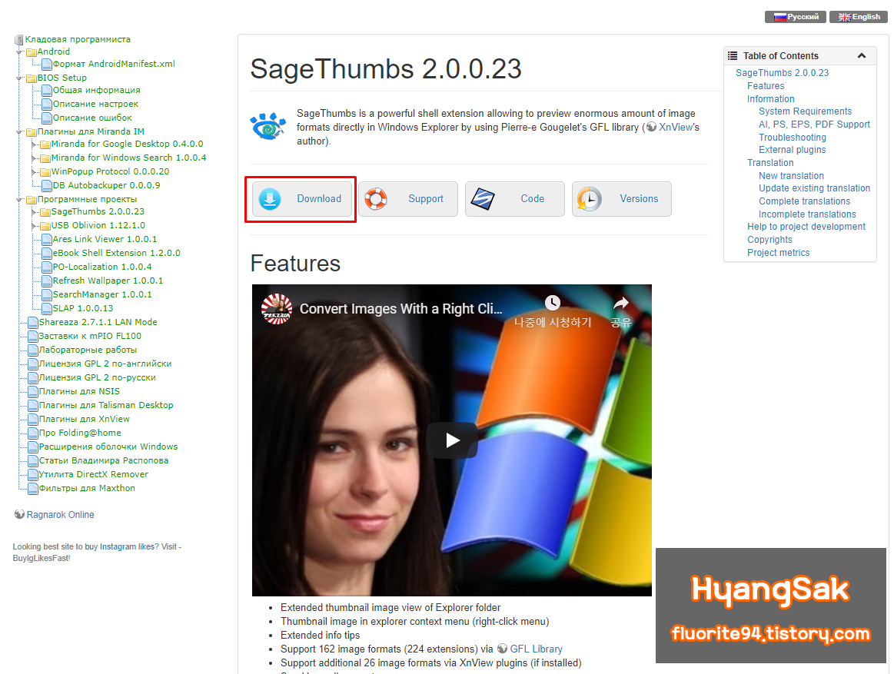Open Кладовая программиста root item
This screenshot has width=894, height=674.
pyautogui.click(x=78, y=39)
